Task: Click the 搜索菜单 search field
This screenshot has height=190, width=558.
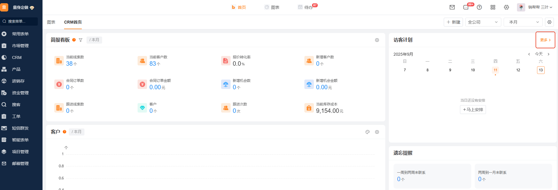Action: click(19, 22)
